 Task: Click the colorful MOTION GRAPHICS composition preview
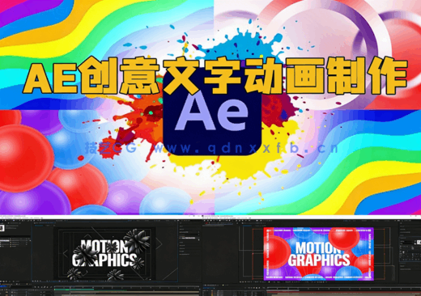pyautogui.click(x=318, y=254)
